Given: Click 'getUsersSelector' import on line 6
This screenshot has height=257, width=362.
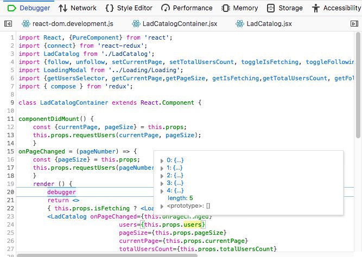Looking at the screenshot, I should pyautogui.click(x=76, y=79).
